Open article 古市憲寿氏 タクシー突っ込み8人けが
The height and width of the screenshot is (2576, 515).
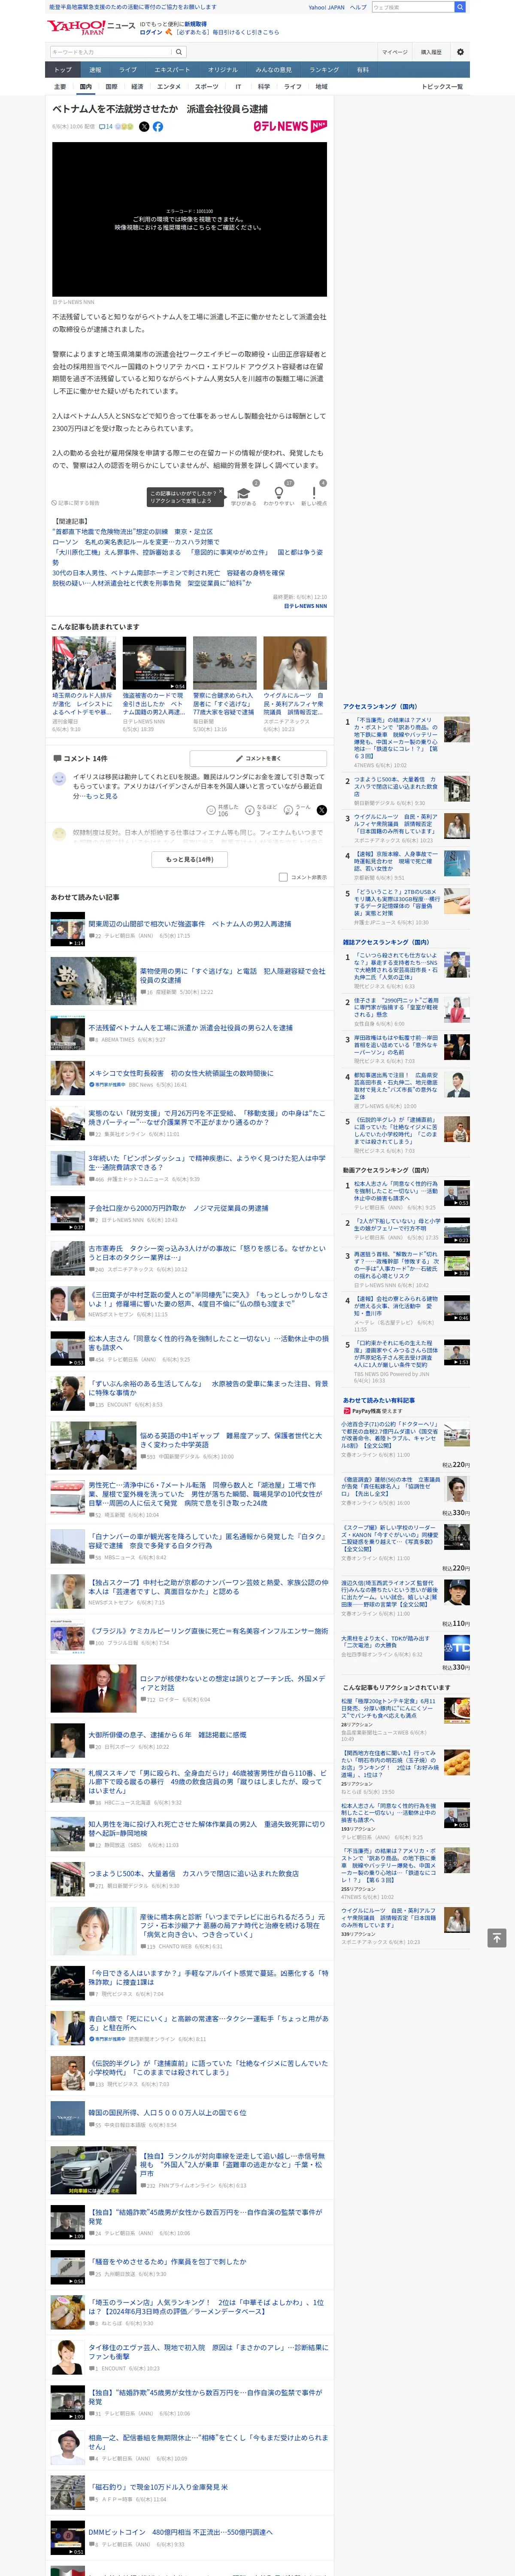tap(207, 1253)
